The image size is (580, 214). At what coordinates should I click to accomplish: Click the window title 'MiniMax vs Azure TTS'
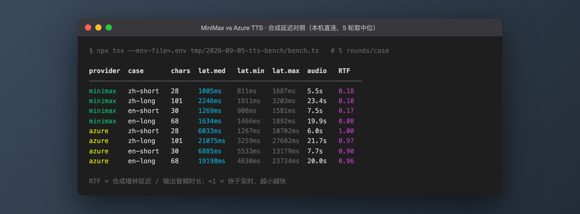tap(232, 28)
